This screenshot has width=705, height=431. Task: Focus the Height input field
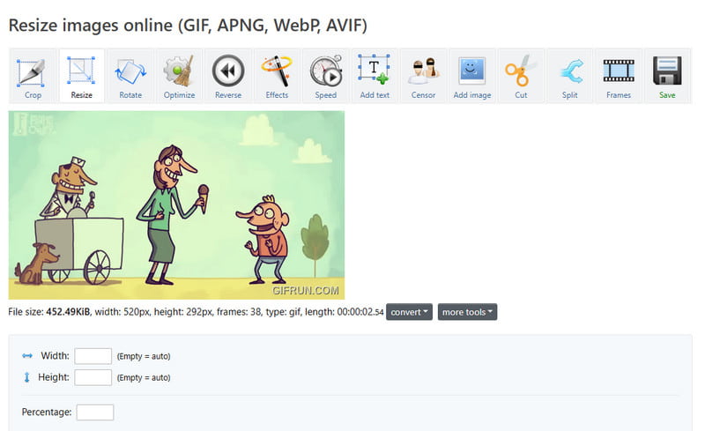(x=93, y=377)
